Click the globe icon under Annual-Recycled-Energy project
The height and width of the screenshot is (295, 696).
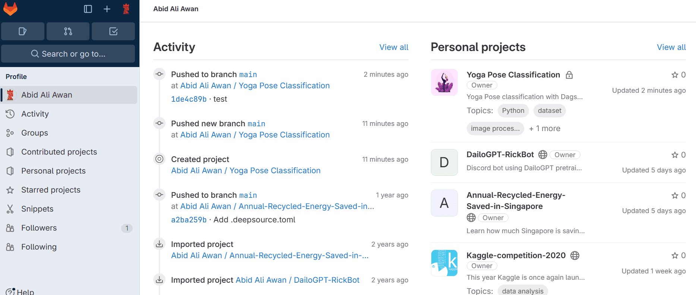pyautogui.click(x=471, y=218)
